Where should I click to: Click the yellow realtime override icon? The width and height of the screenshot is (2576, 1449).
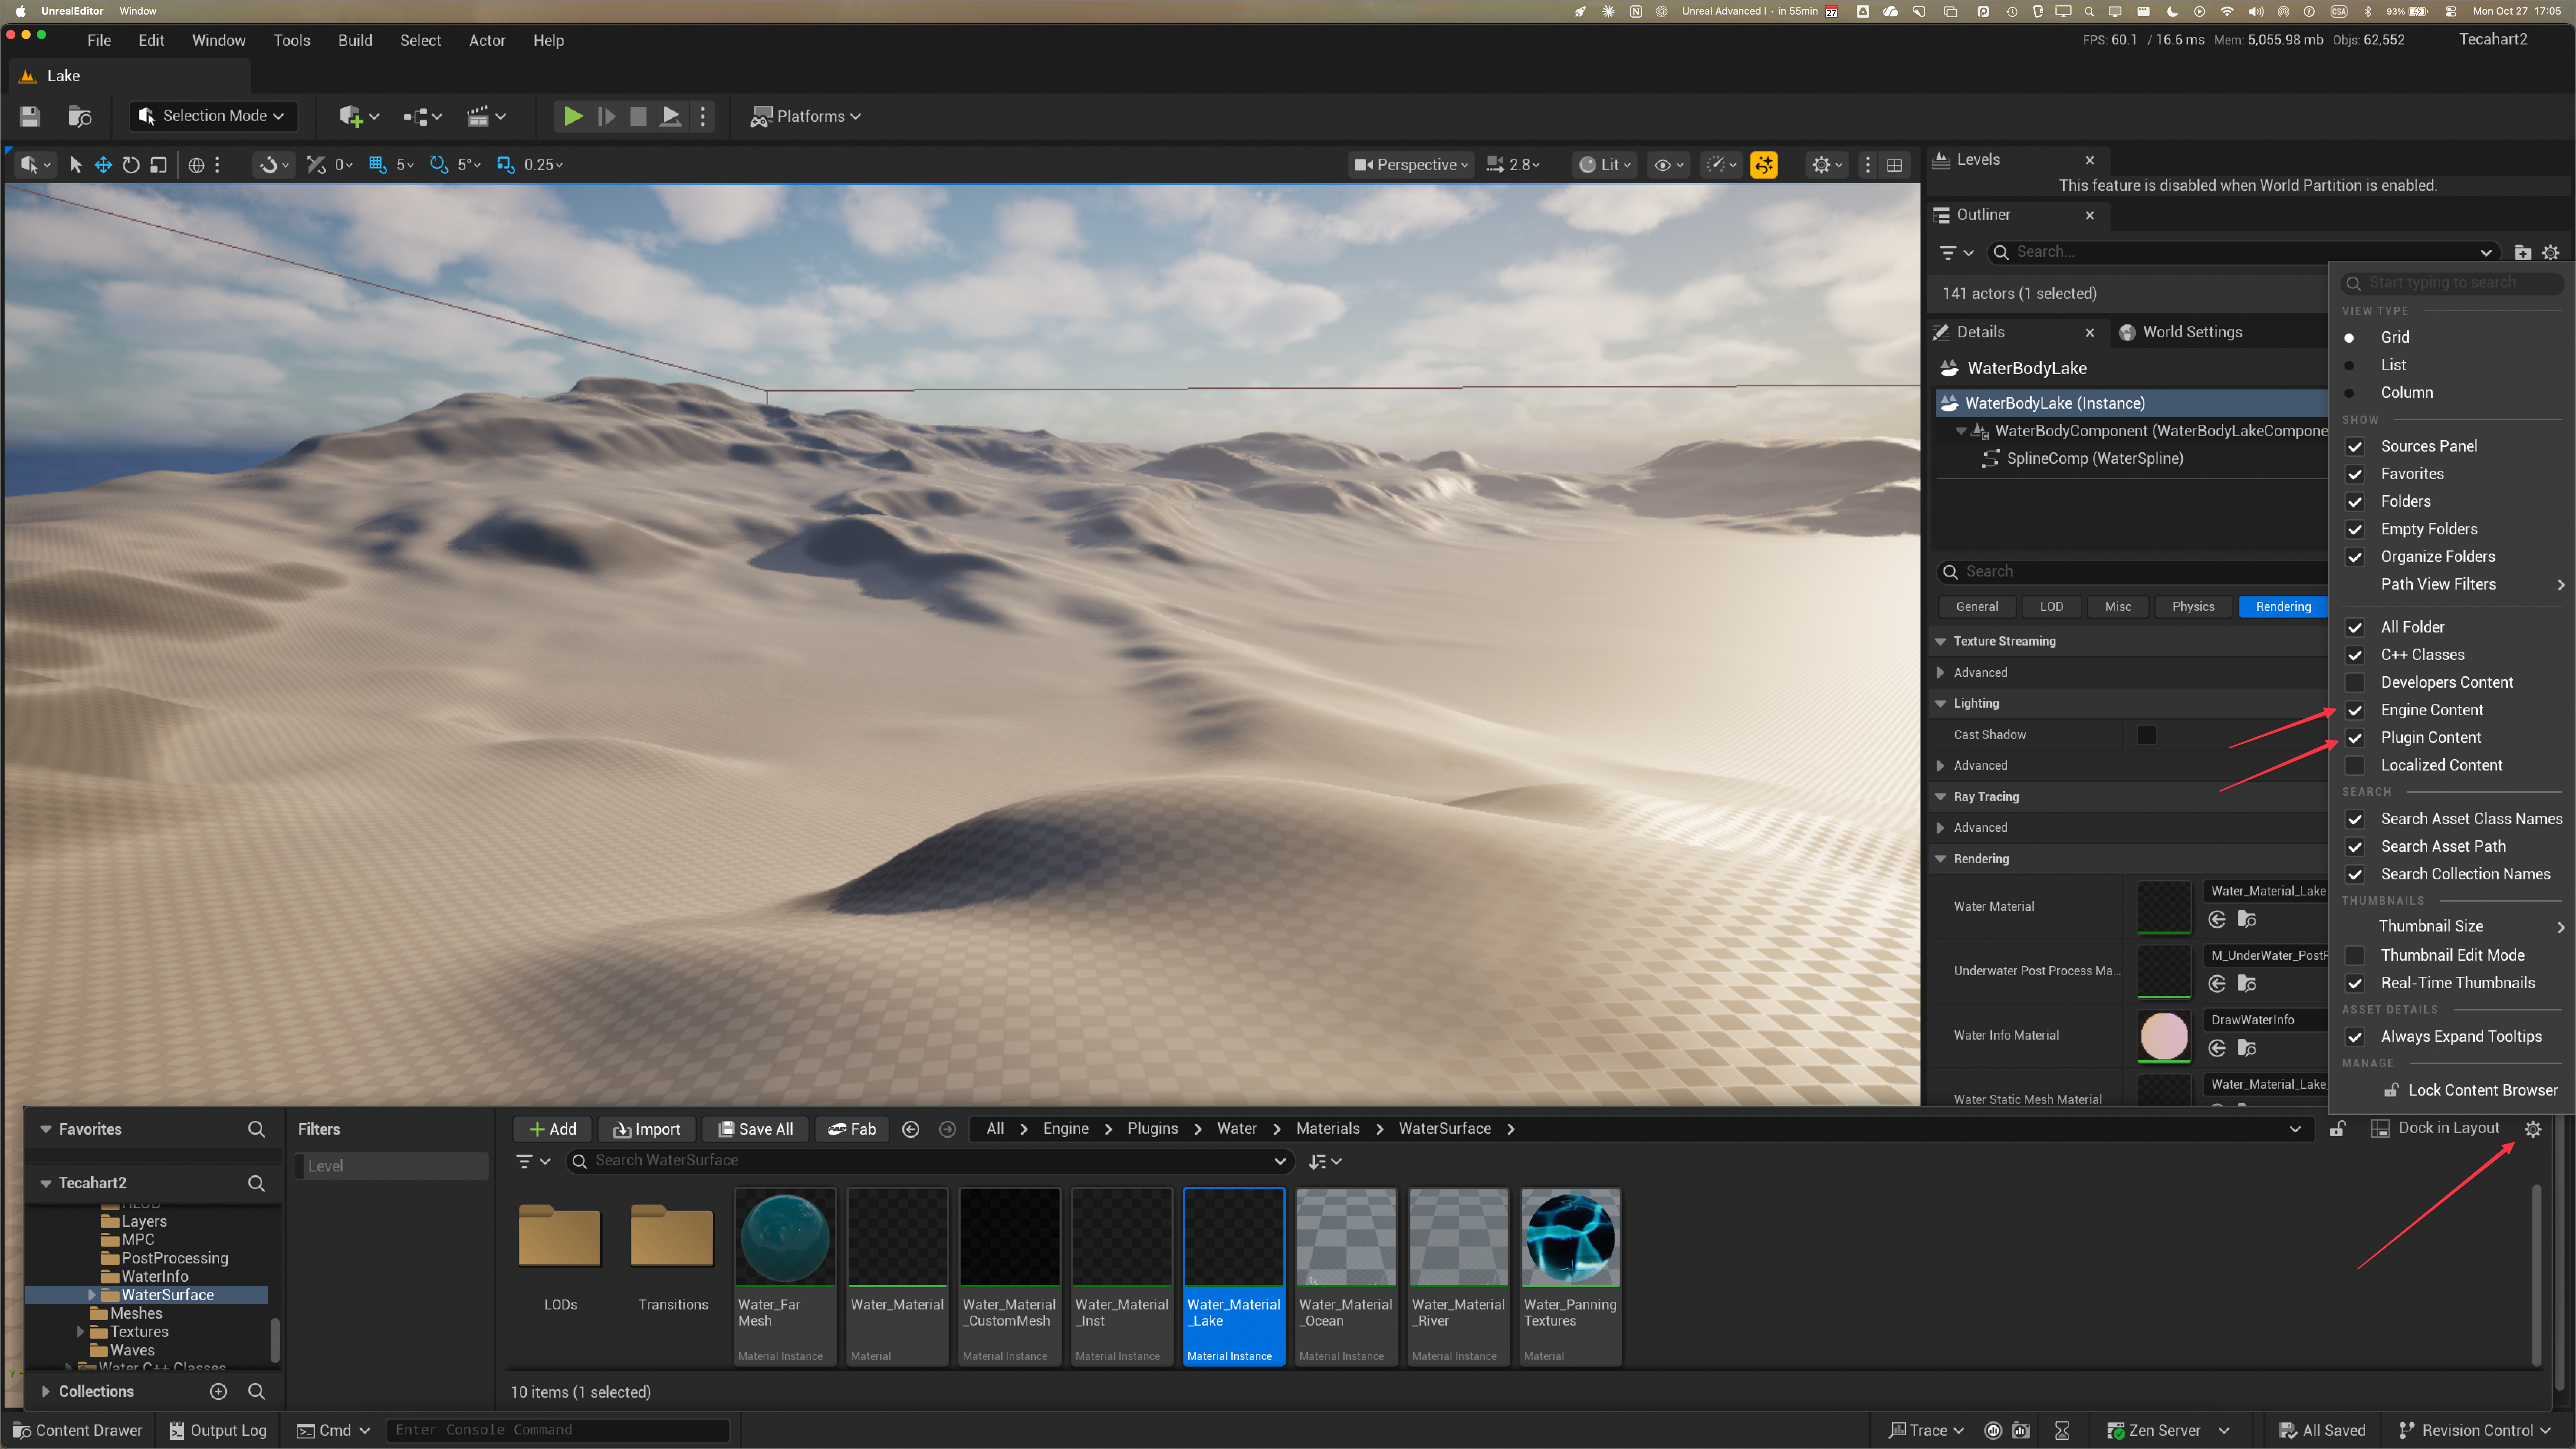[x=1764, y=165]
